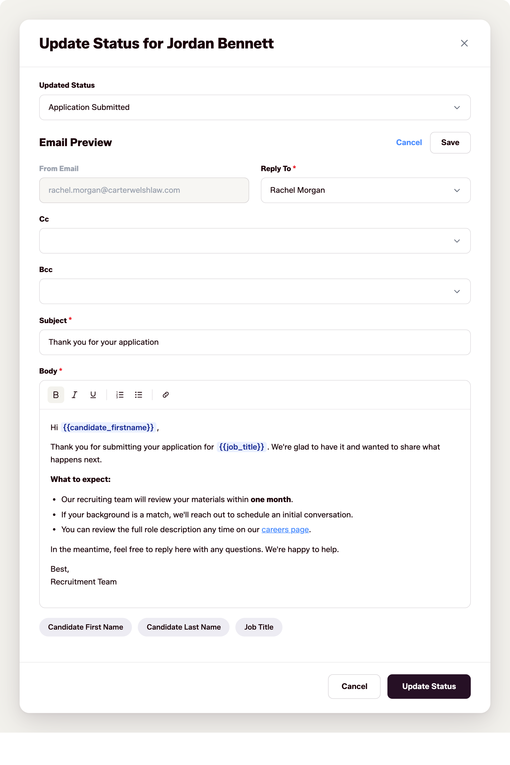Image resolution: width=510 pixels, height=765 pixels.
Task: Click the line 'If your background is a match'
Action: 207,515
